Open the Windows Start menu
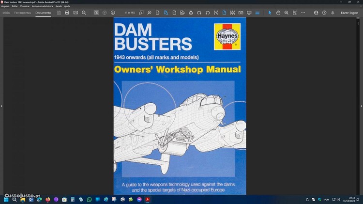Screen dimensions: 363x204 [6, 199]
